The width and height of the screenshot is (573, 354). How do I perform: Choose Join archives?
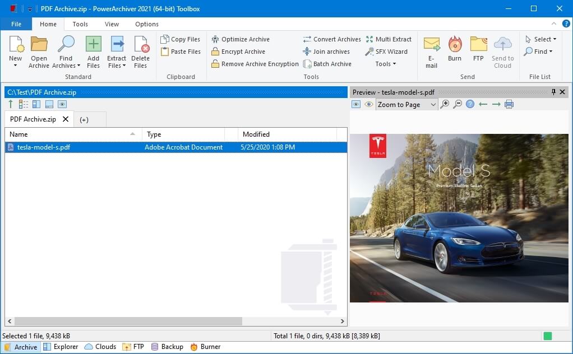click(326, 52)
